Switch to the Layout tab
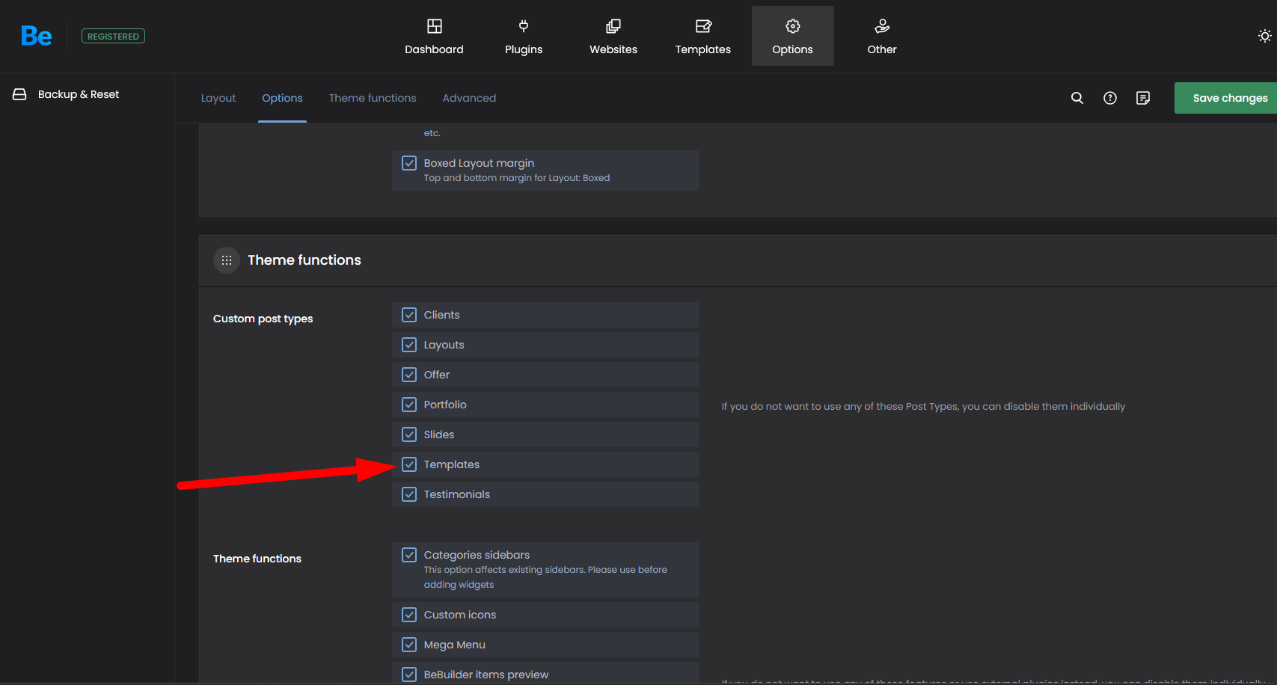Viewport: 1277px width, 685px height. 218,98
